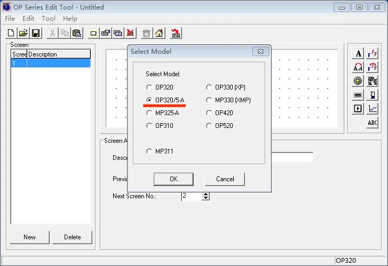388x266 pixels.
Task: Select screen row 1 in Screen list
Action: 51,63
